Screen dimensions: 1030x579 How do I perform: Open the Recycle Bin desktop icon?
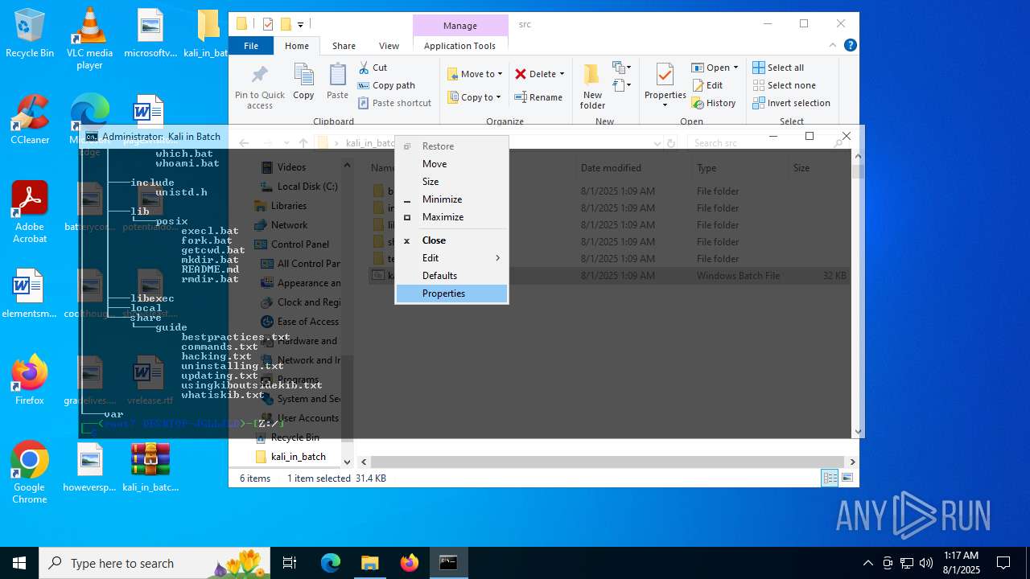(x=30, y=33)
